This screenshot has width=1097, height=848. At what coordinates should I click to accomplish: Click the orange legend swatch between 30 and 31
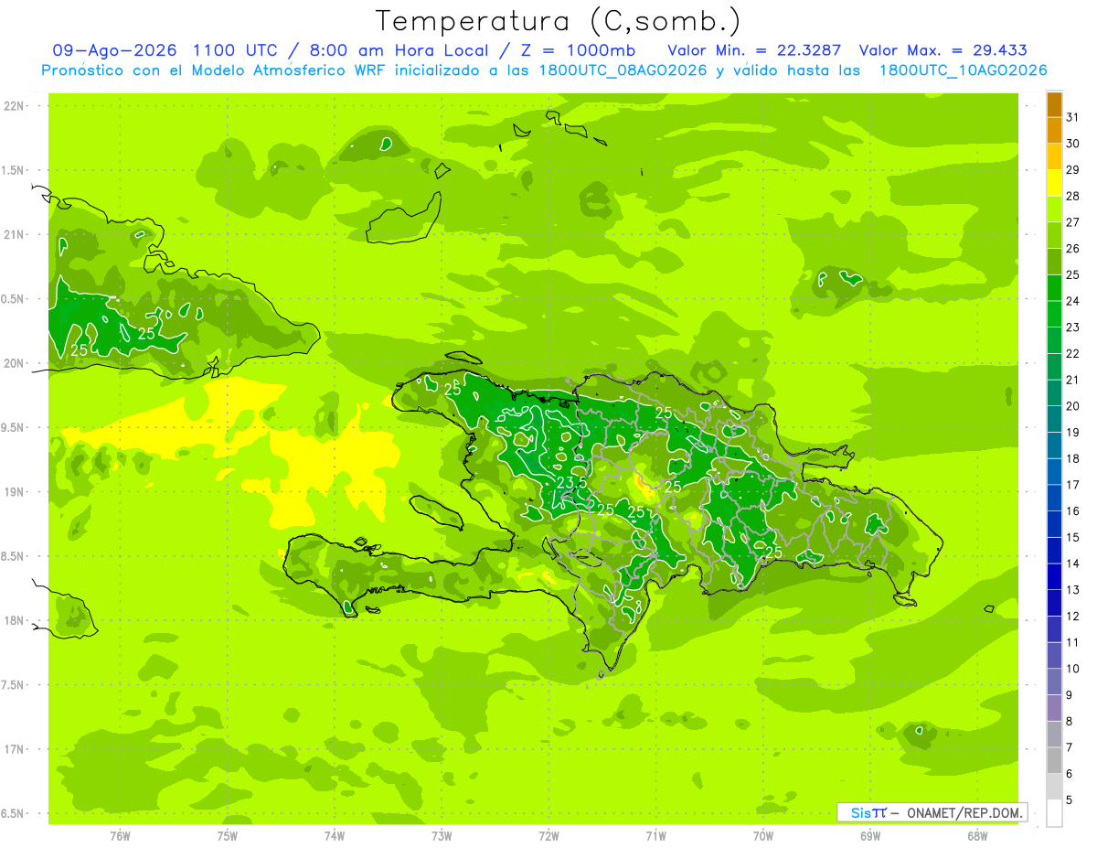(1054, 130)
